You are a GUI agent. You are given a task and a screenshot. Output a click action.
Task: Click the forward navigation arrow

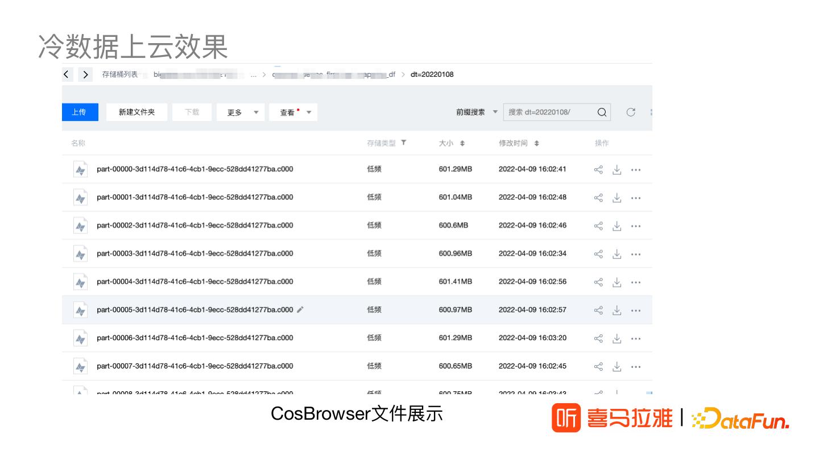point(85,74)
